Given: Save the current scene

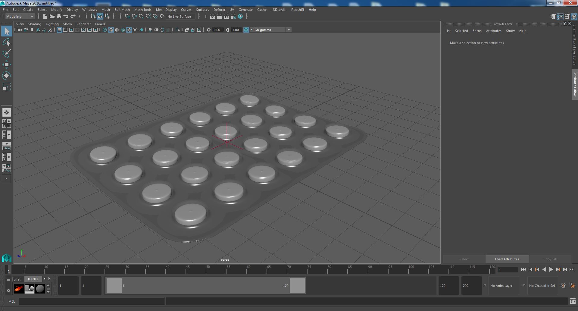Looking at the screenshot, I should 59,16.
